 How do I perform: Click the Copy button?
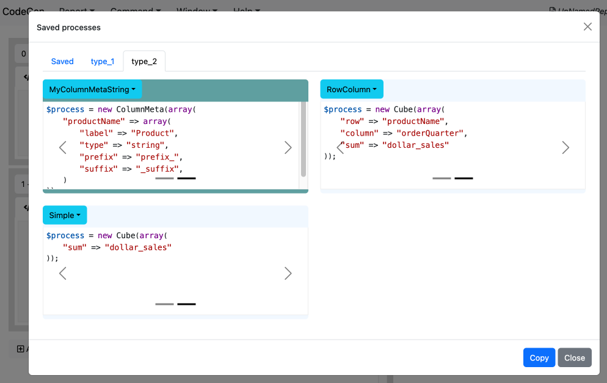coord(539,357)
